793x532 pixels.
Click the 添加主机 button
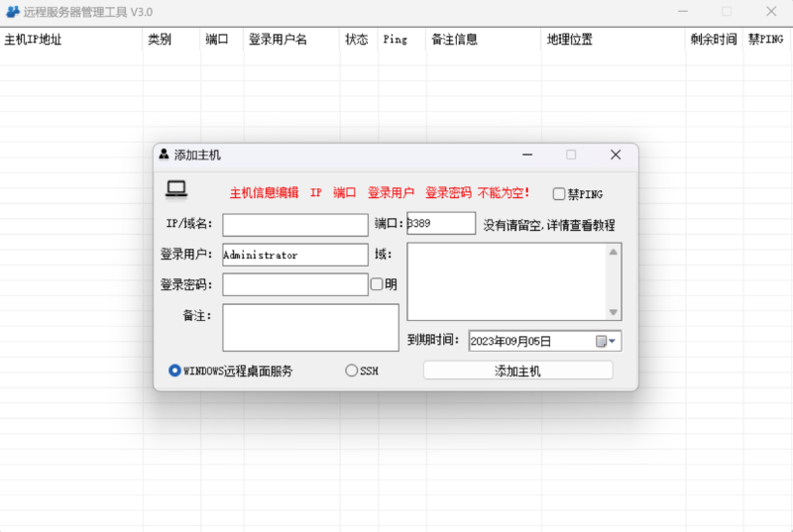tap(517, 371)
